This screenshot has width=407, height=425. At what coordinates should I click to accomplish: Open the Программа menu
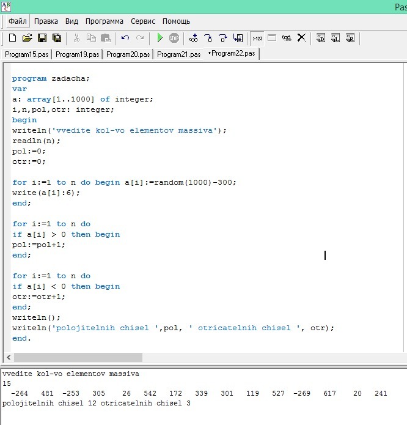click(x=104, y=21)
